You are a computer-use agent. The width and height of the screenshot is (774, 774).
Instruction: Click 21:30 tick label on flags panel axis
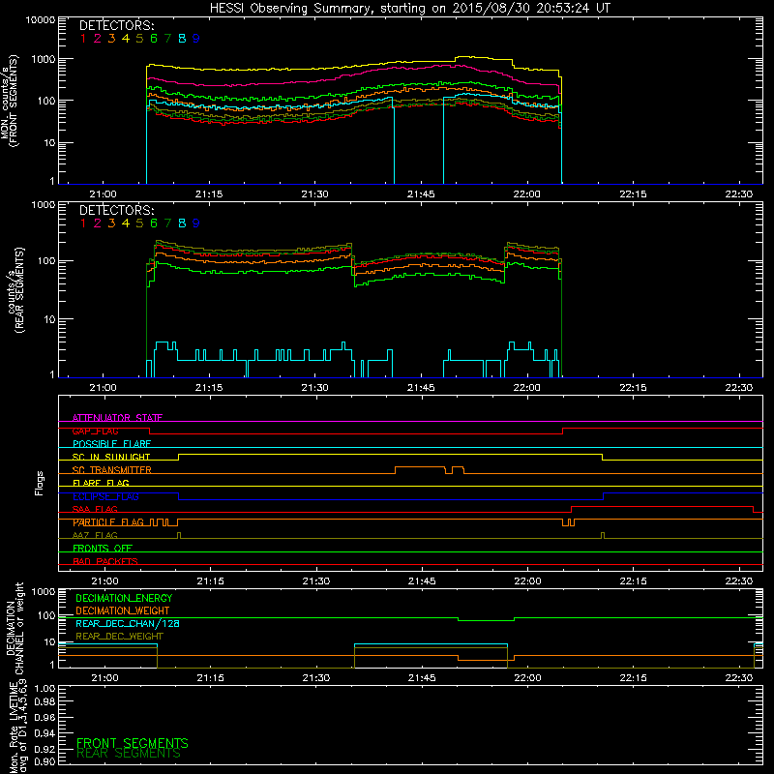316,581
